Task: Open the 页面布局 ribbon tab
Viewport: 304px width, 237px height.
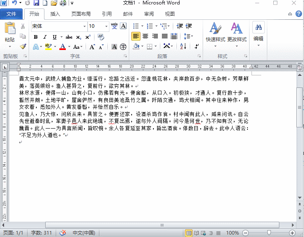Action: coord(82,14)
